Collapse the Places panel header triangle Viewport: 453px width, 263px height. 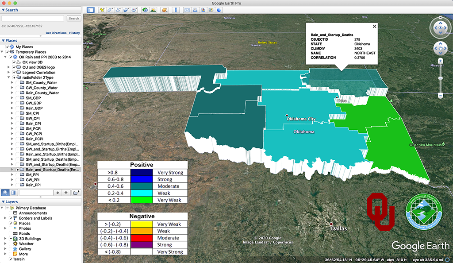[3, 40]
